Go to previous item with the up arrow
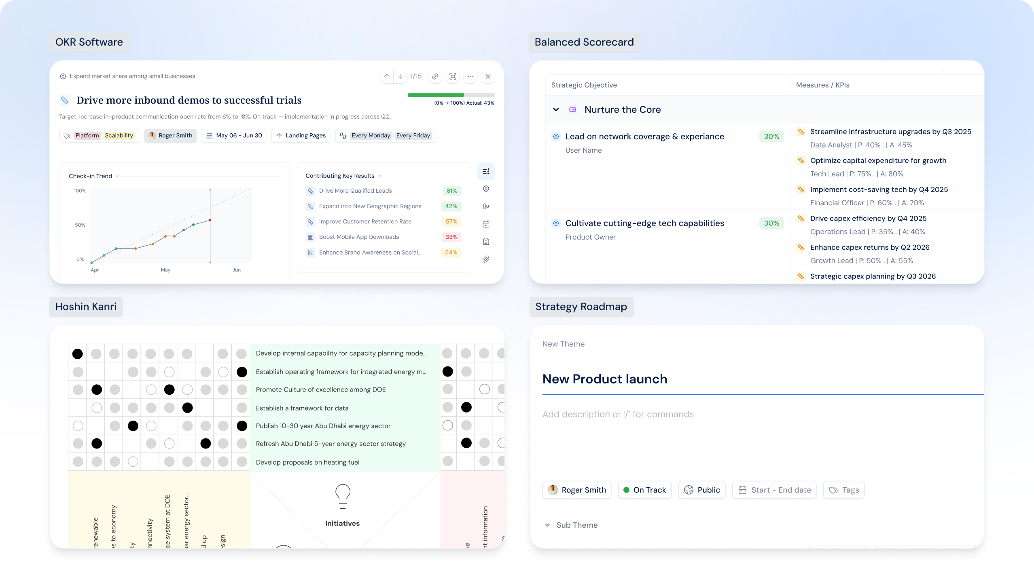The width and height of the screenshot is (1034, 581). pos(387,76)
